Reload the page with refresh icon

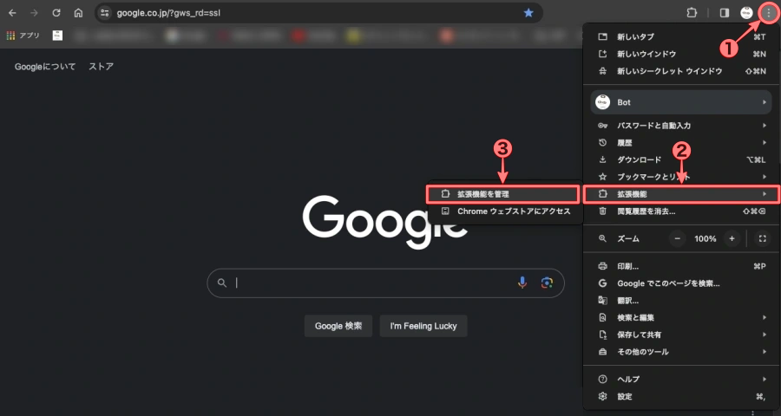56,13
